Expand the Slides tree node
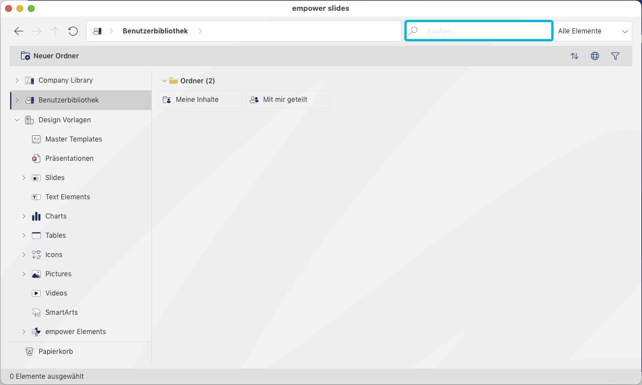The width and height of the screenshot is (642, 385). (24, 178)
